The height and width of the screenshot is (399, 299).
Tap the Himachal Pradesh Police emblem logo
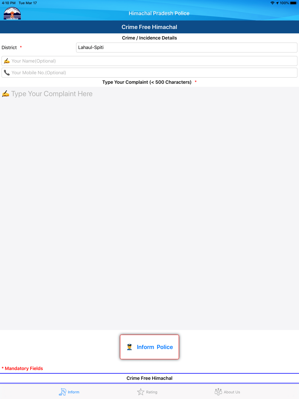click(12, 13)
